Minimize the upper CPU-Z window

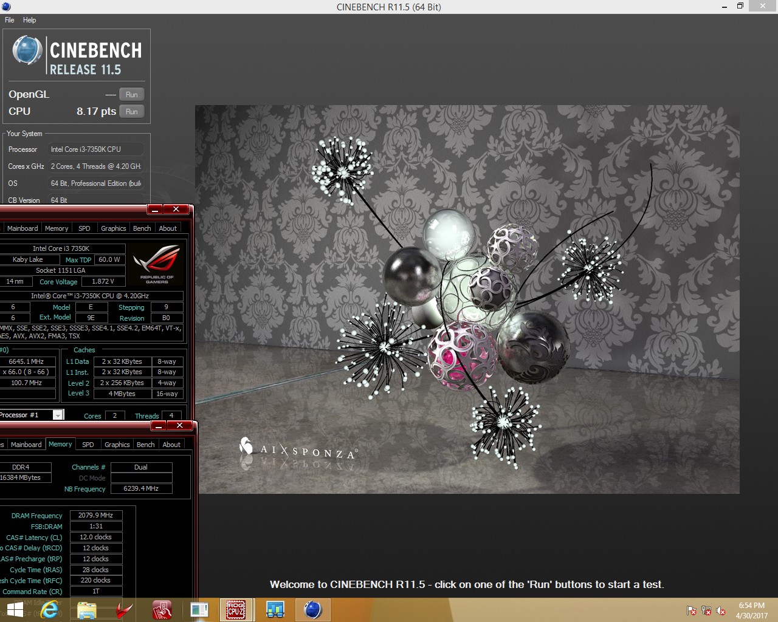(x=155, y=210)
